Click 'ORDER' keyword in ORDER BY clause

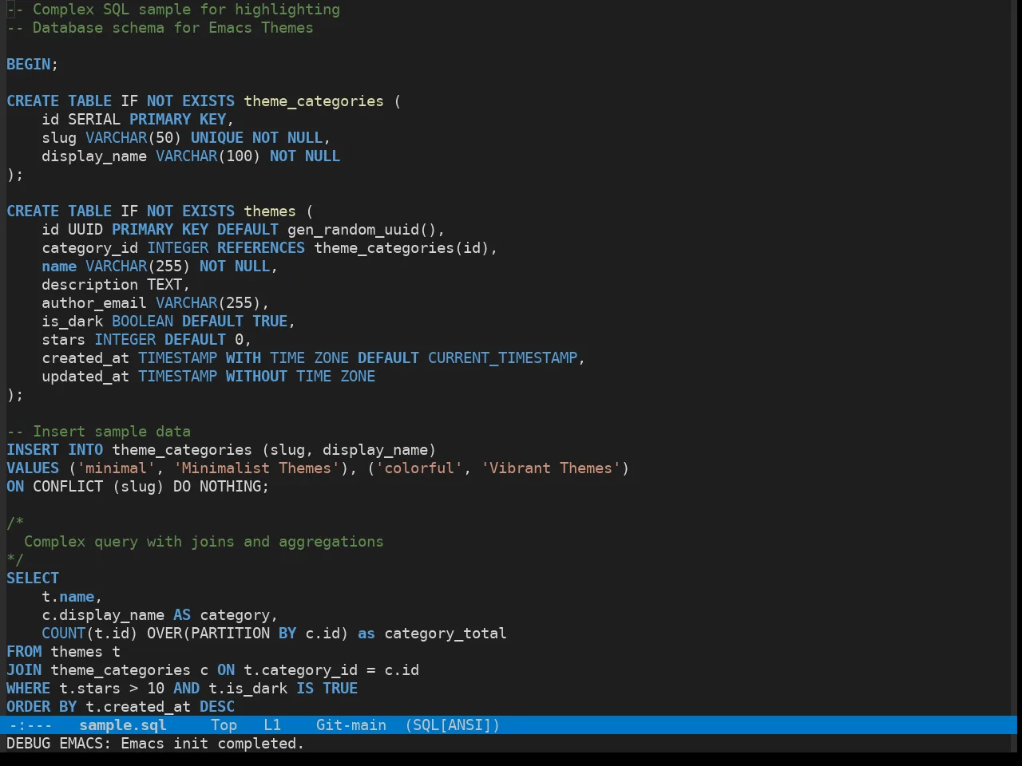[x=29, y=707]
